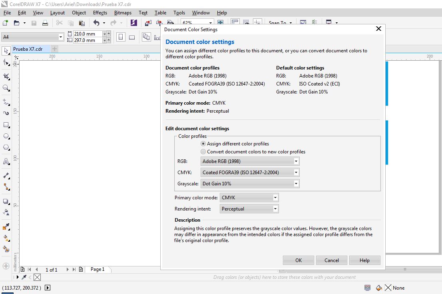The height and width of the screenshot is (294, 442).
Task: Select the Drop Shadow tool
Action: pos(6,201)
